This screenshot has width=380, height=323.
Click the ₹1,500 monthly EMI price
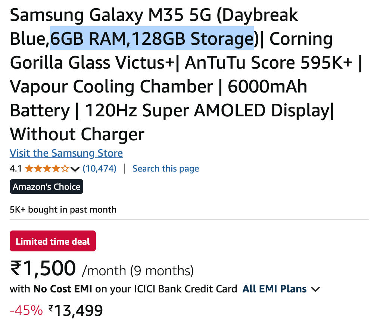coord(43,268)
